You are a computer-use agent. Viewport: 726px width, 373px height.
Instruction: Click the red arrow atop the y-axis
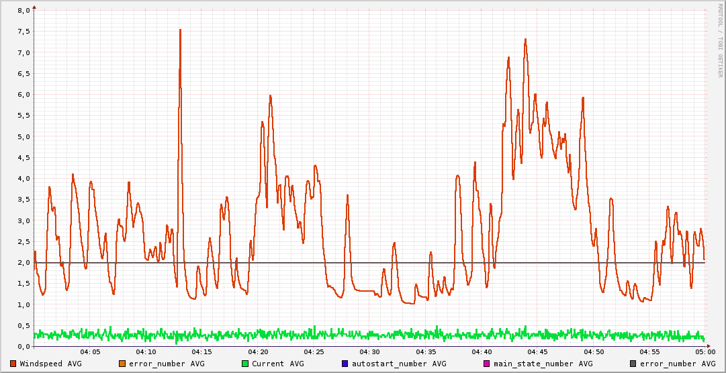pyautogui.click(x=34, y=7)
